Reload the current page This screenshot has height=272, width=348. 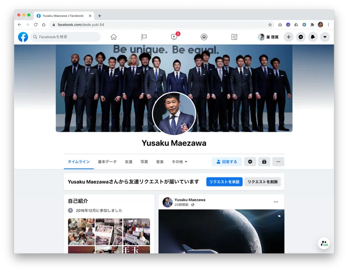[x=36, y=25]
